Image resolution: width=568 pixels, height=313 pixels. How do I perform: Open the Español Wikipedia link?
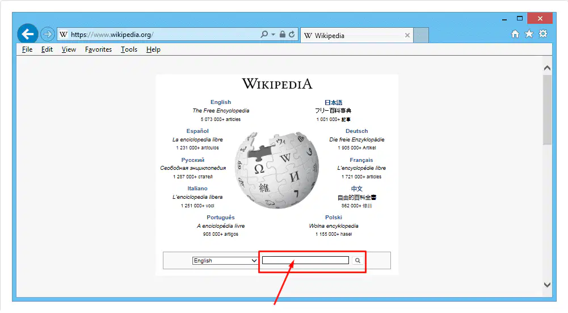197,131
